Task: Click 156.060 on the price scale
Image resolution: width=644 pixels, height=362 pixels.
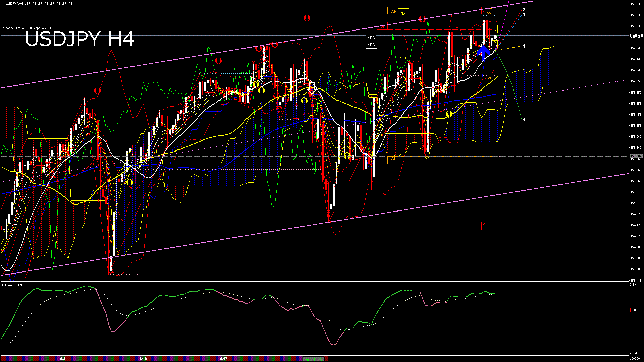Action: tap(636, 137)
